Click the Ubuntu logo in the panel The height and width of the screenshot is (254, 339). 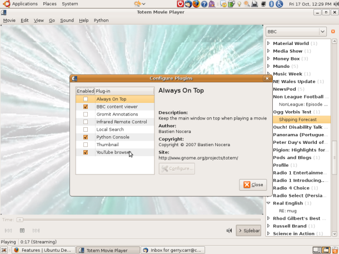click(x=7, y=4)
